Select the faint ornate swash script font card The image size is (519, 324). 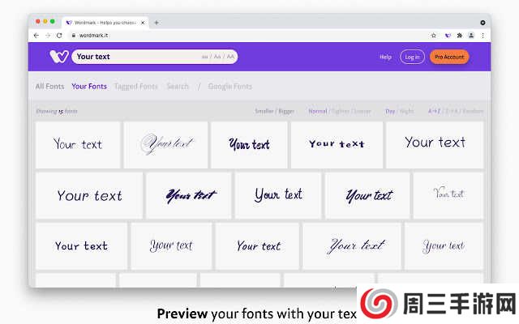(165, 145)
